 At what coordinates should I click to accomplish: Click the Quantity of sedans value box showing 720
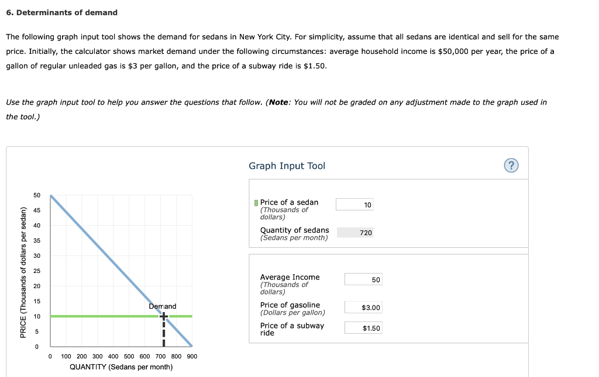(354, 232)
